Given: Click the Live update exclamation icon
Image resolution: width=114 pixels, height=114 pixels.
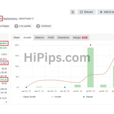Looking at the screenshot, I should (16, 26).
